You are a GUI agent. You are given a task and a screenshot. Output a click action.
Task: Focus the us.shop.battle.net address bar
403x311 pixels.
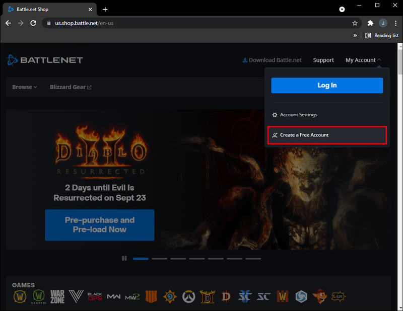click(195, 23)
